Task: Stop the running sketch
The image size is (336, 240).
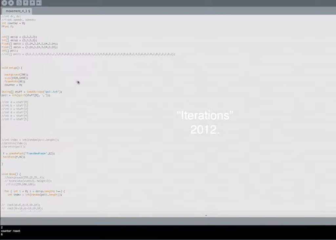Action: [11, 3]
